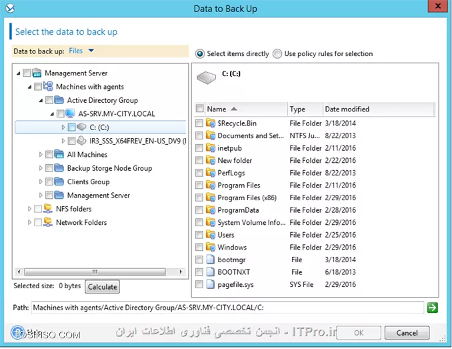452x349 pixels.
Task: Collapse the Management Server root node
Action: 18,73
